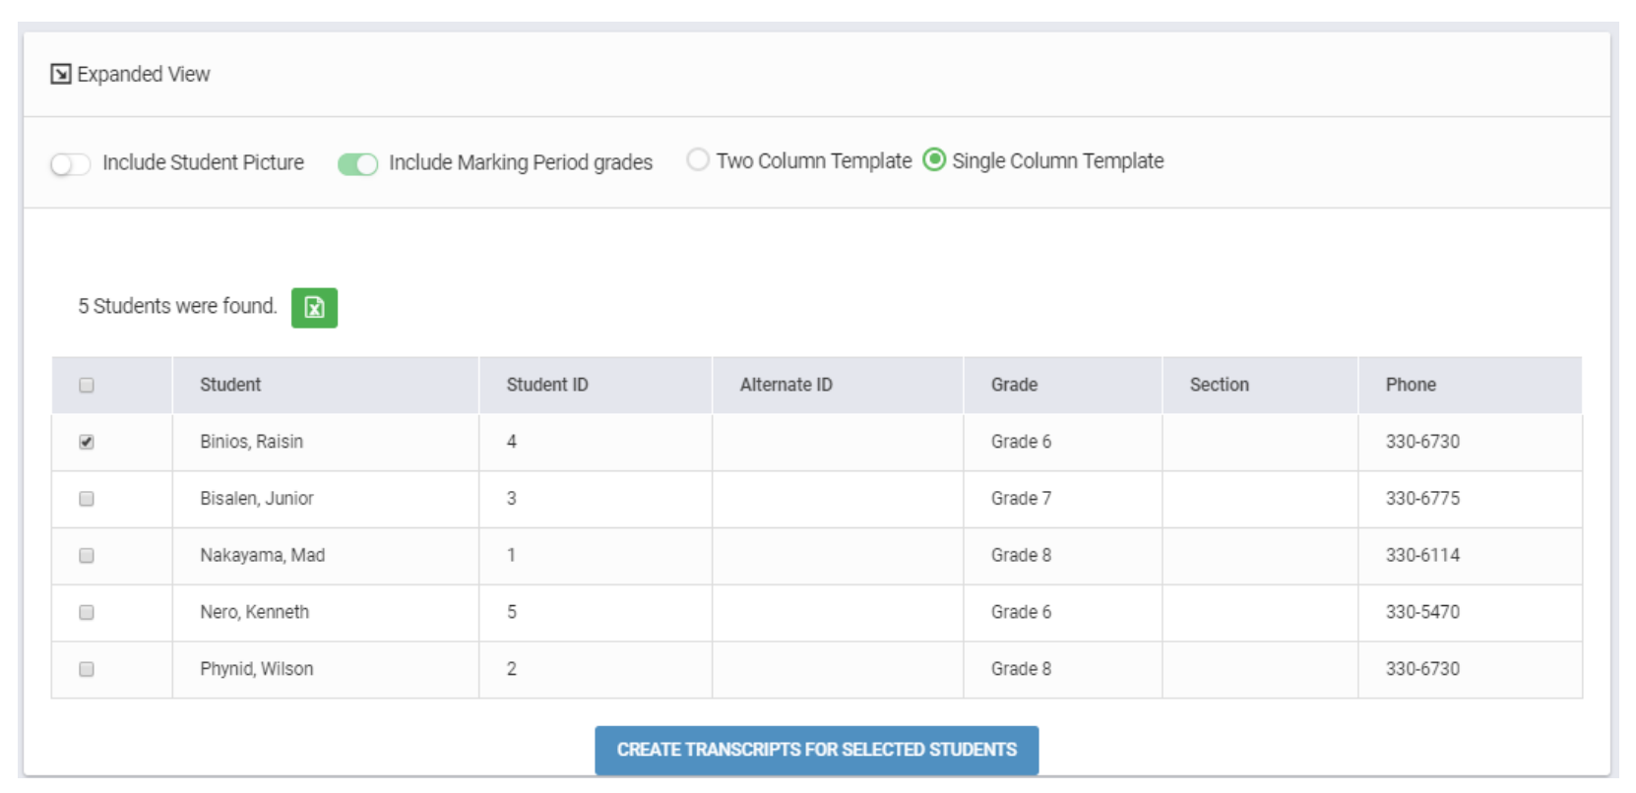The image size is (1636, 793).
Task: Check the select-all header checkbox
Action: 87,386
